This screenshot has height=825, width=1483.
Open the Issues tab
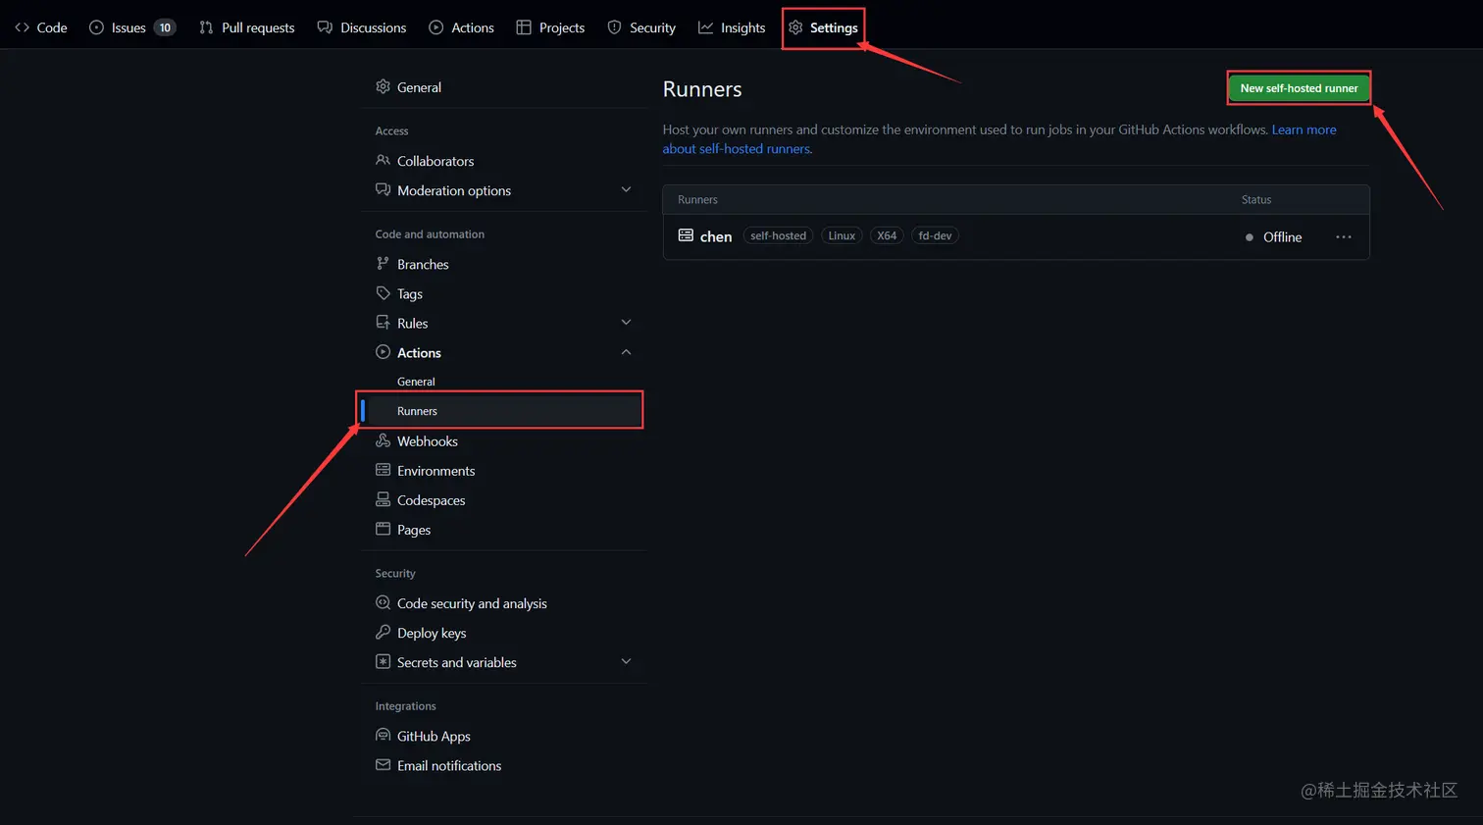(x=131, y=27)
